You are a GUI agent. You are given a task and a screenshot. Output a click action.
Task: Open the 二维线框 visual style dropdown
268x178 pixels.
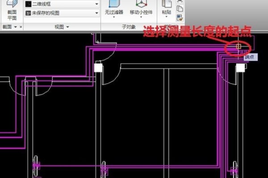tap(62, 4)
